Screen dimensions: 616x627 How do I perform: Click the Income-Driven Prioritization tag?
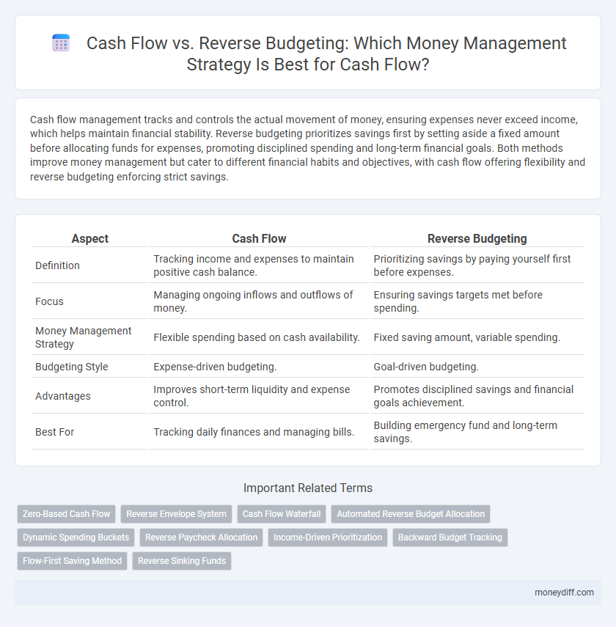(328, 538)
